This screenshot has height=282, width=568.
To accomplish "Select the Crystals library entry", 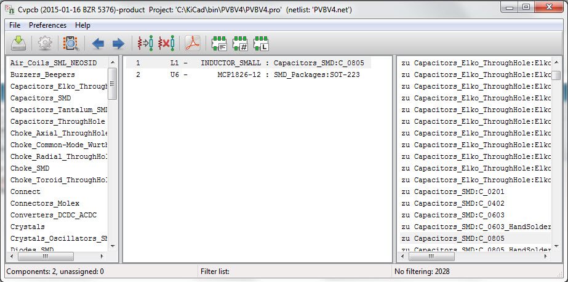I will pos(27,227).
